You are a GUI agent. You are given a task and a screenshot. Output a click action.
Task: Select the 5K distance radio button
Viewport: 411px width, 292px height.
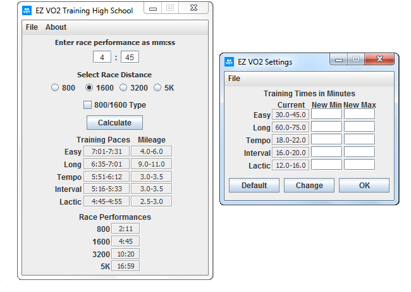(x=158, y=88)
